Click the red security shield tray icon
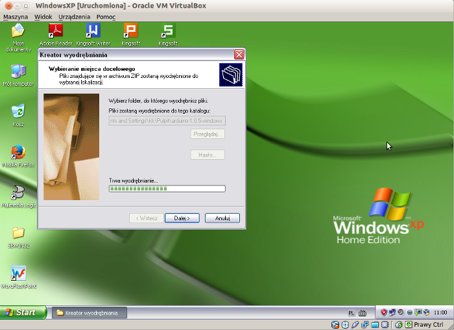The height and width of the screenshot is (330, 454). (x=384, y=312)
